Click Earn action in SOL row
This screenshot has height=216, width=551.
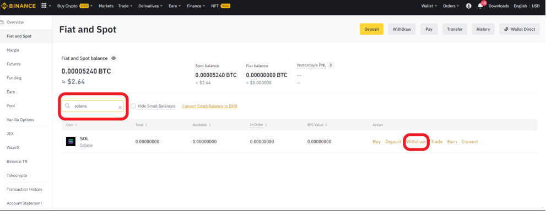pos(452,142)
